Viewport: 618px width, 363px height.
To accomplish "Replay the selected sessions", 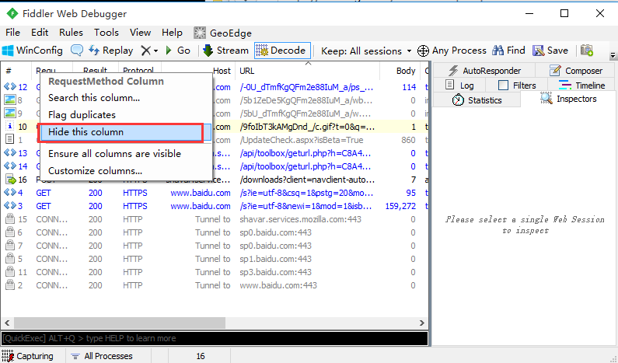I will coord(110,51).
